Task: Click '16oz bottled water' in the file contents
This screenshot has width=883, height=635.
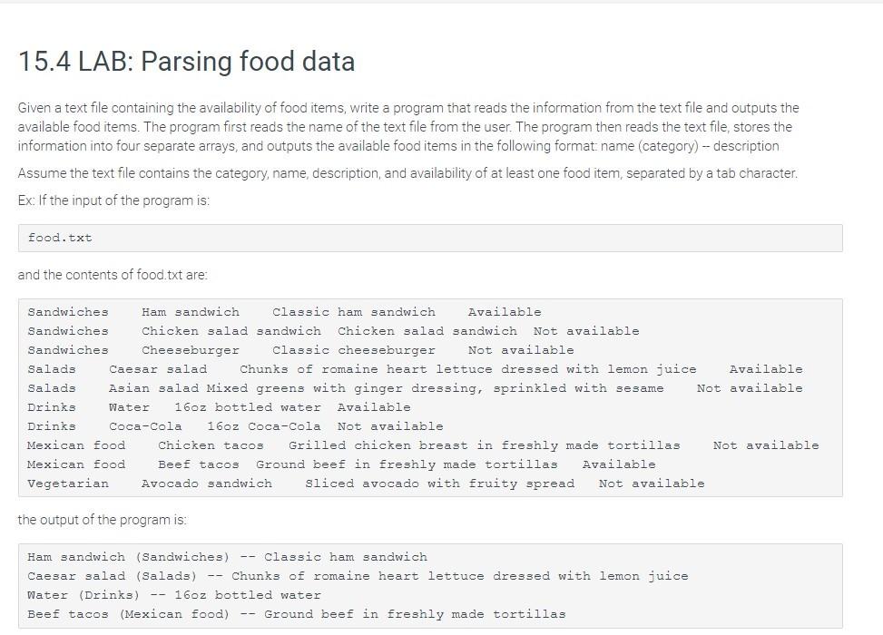Action: click(247, 407)
